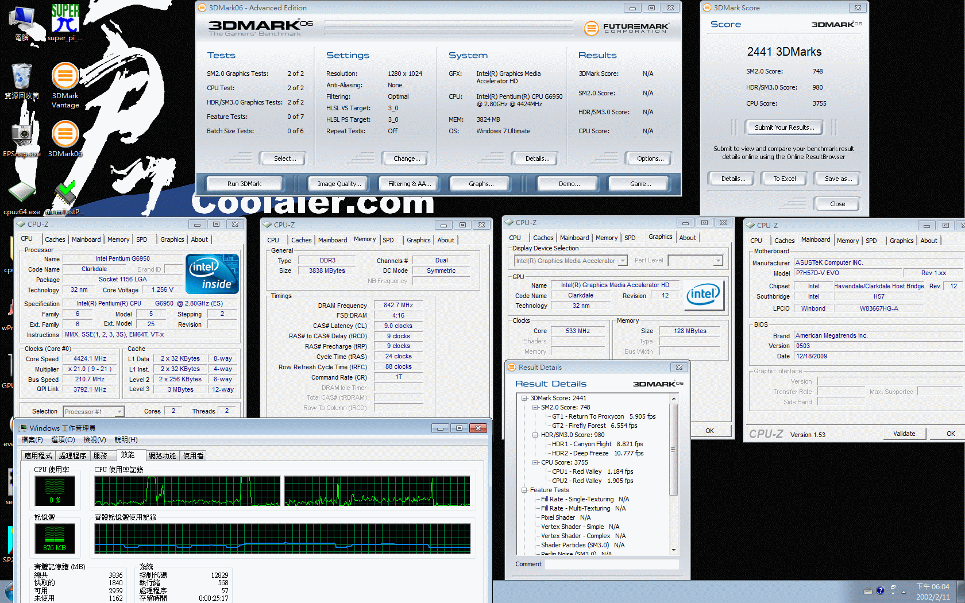Screen dimensions: 965x603
Task: Select GT1 - Return To Proxycon result row
Action: click(604, 416)
